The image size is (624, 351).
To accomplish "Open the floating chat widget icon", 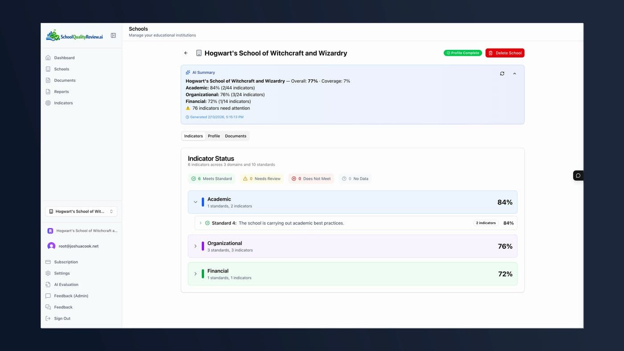I will tap(578, 175).
